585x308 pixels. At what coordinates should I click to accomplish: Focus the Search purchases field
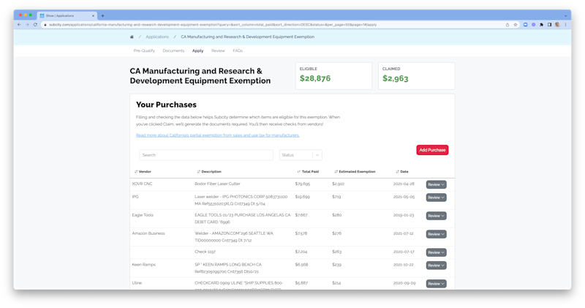click(x=206, y=155)
